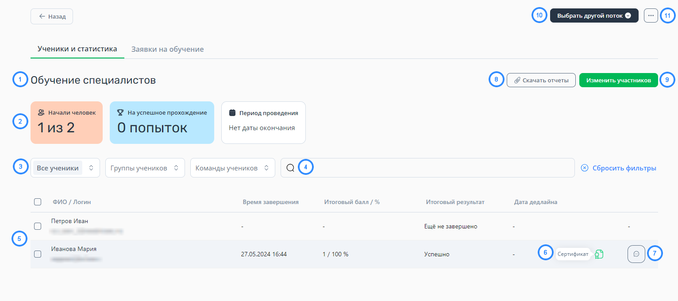The height and width of the screenshot is (301, 678).
Task: Expand the Все ученики filter dropdown
Action: click(x=65, y=168)
